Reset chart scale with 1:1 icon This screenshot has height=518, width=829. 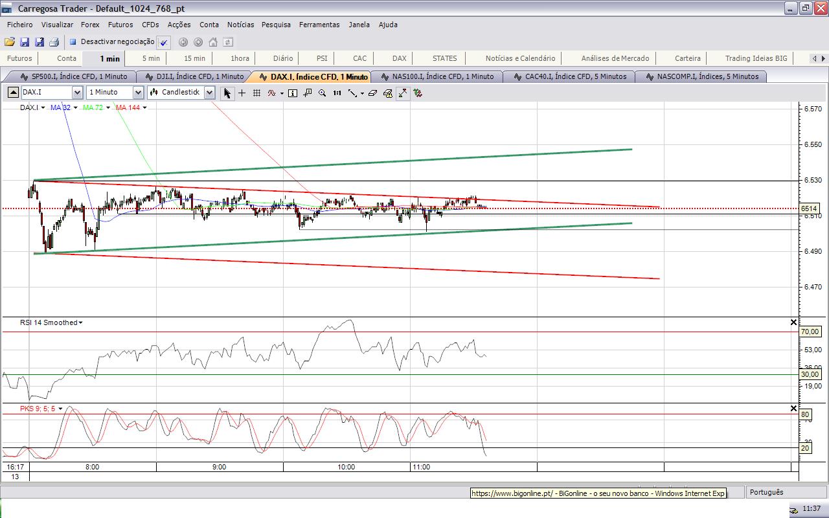[x=337, y=93]
